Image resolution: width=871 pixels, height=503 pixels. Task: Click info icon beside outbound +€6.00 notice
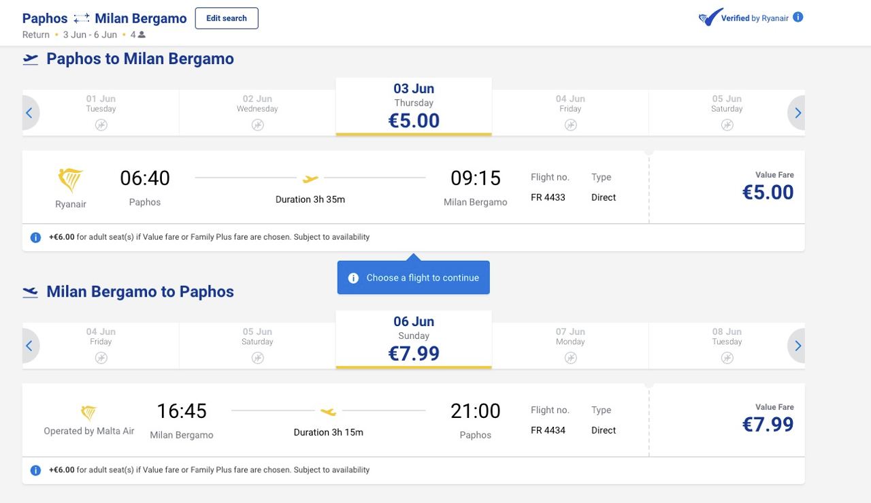pos(35,238)
